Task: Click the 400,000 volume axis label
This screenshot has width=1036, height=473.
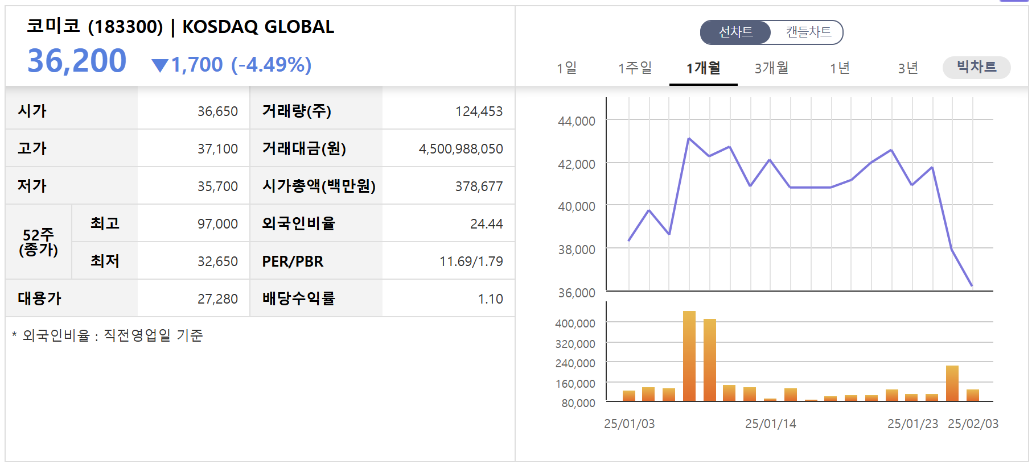Action: (x=575, y=323)
